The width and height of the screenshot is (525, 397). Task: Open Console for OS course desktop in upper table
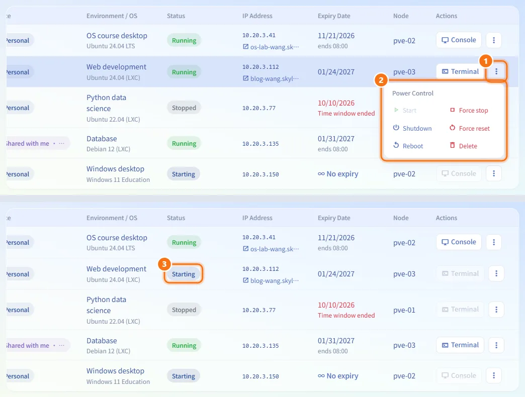(x=459, y=40)
